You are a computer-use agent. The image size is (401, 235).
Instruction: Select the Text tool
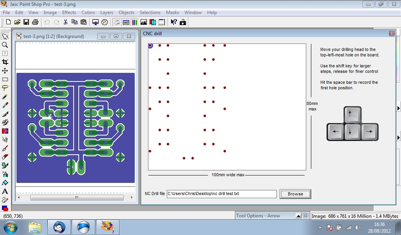5,192
